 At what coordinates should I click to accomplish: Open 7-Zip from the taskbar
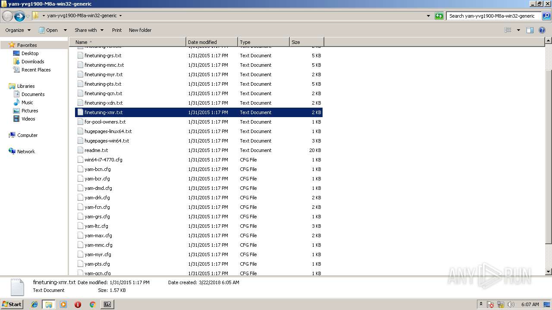[x=107, y=304]
